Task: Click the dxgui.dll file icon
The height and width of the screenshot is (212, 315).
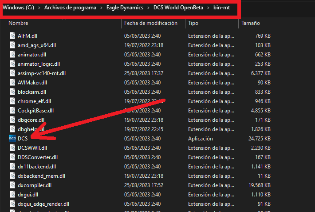Action: point(12,194)
